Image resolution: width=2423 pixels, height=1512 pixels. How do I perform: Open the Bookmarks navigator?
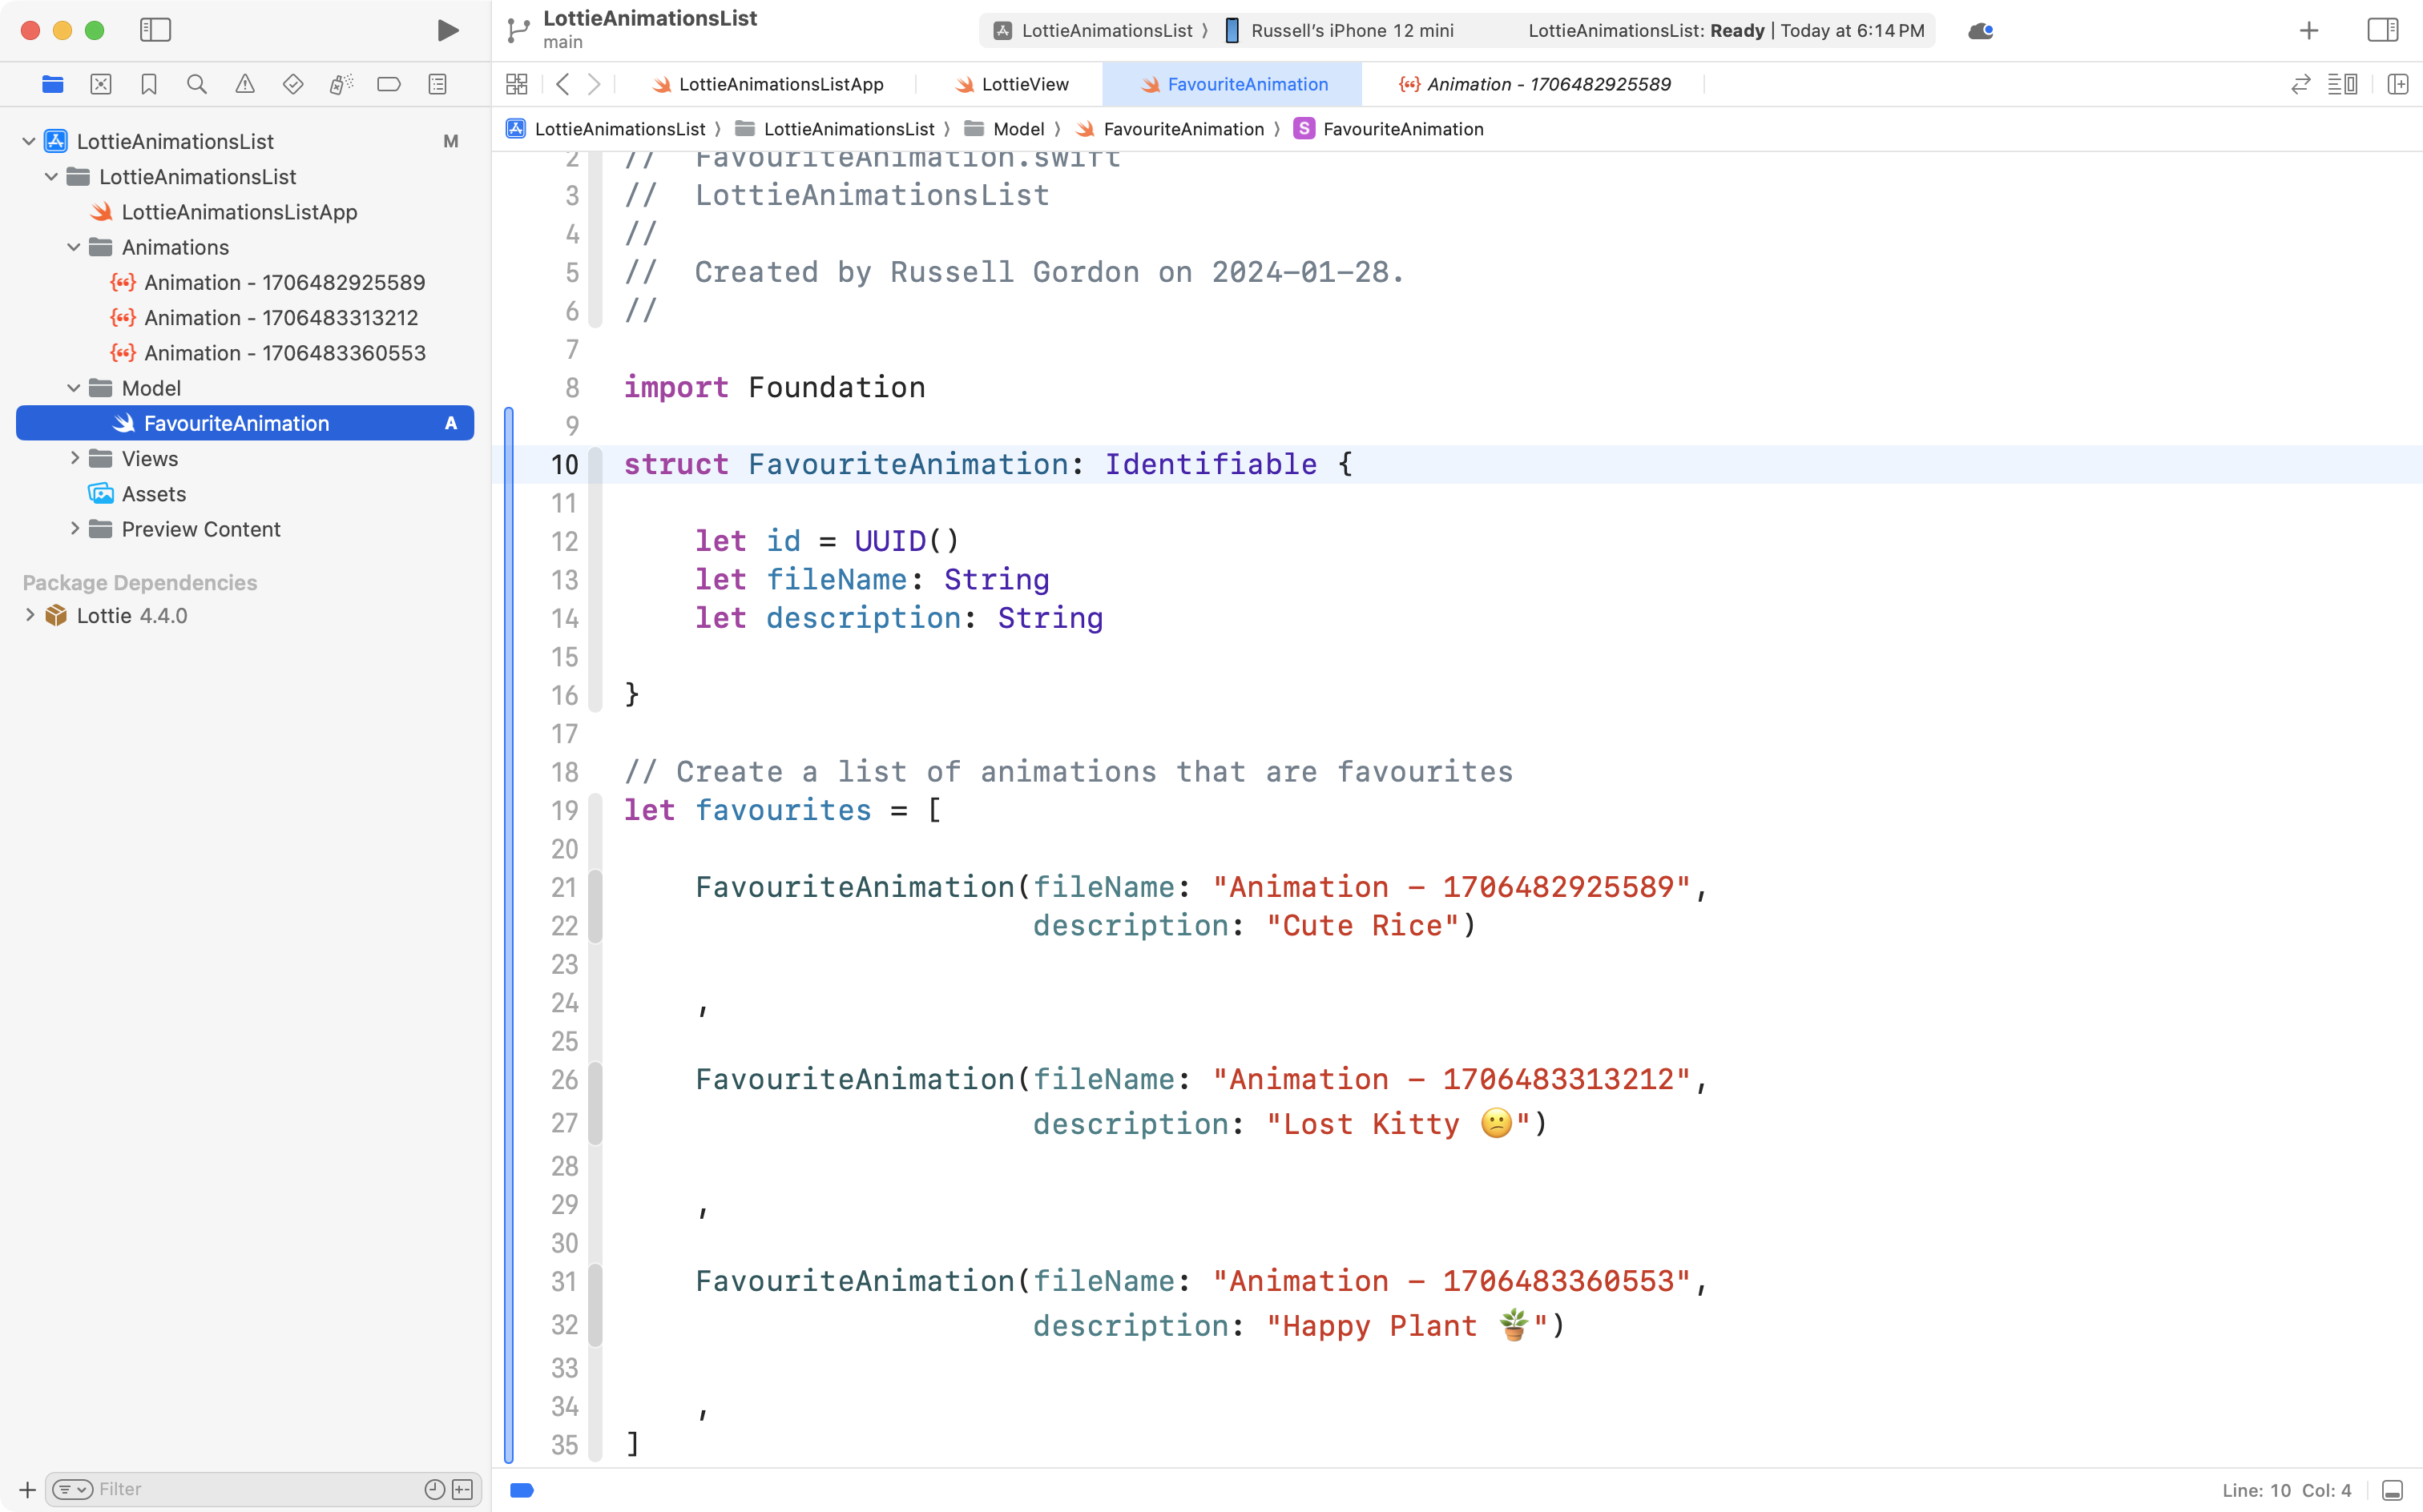pos(149,84)
